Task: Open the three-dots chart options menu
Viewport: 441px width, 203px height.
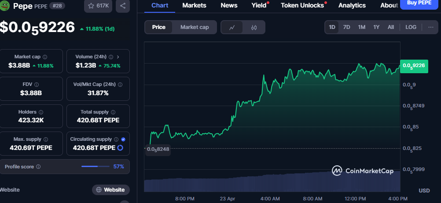Action: pyautogui.click(x=430, y=27)
